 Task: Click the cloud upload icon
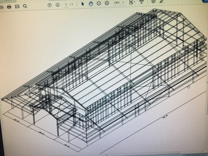tap(1, 7)
